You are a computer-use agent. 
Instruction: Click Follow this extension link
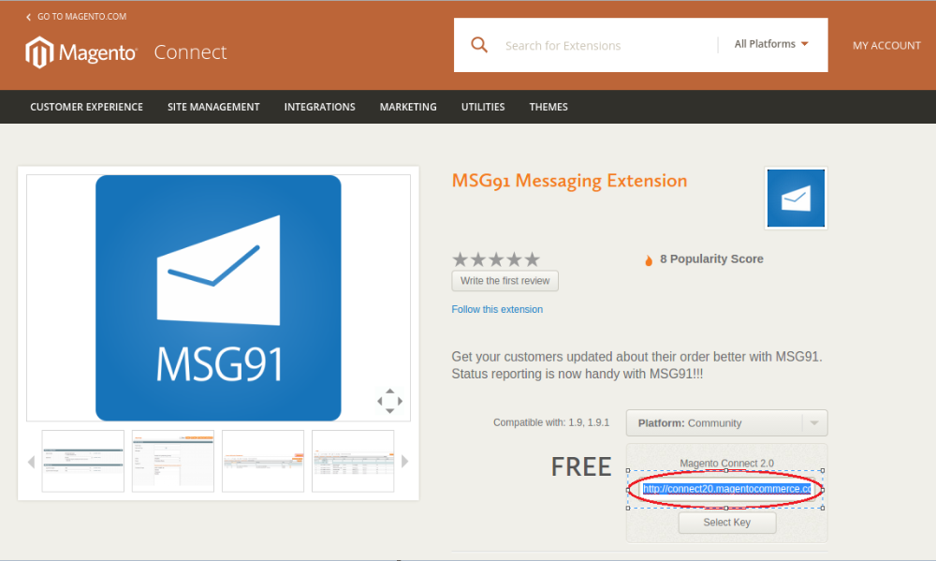[x=497, y=309]
